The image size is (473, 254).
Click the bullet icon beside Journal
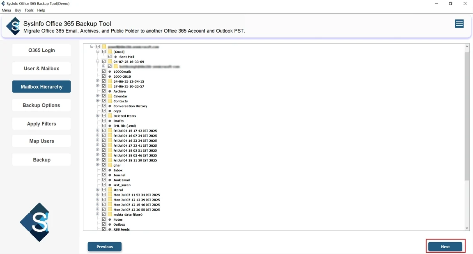coord(110,175)
